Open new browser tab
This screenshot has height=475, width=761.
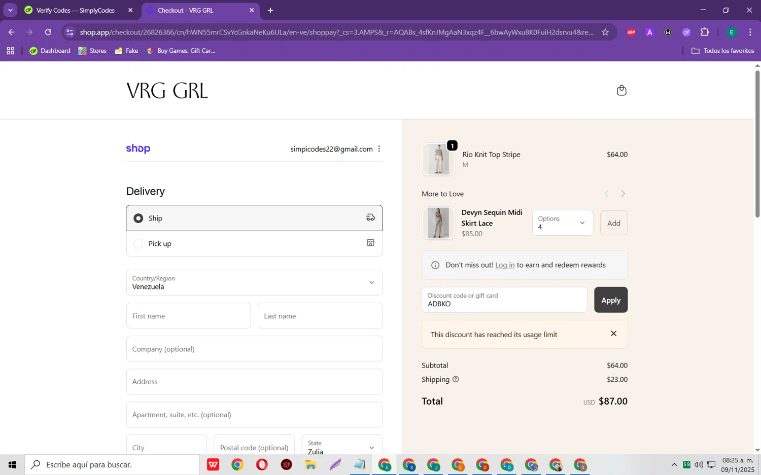270,10
